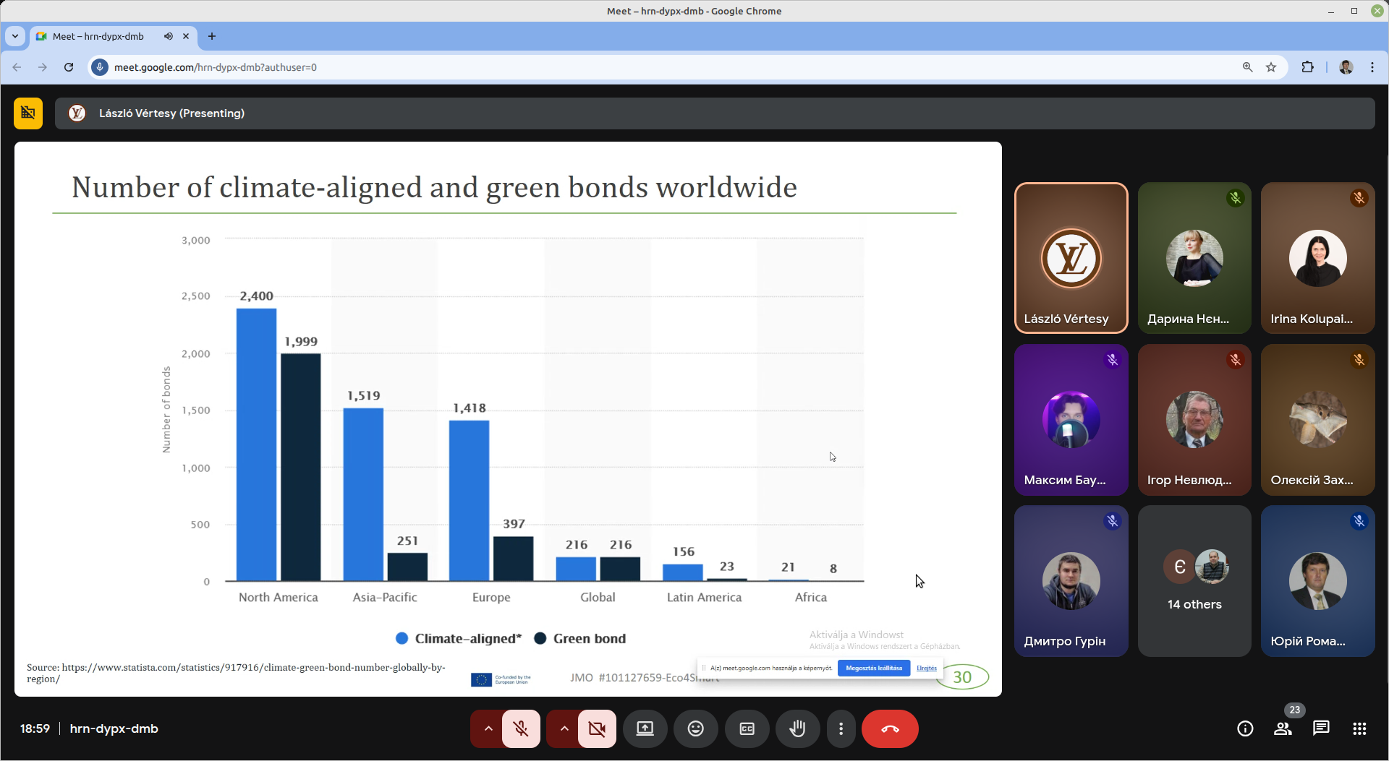
Task: Click the Elrejtés link
Action: [x=926, y=668]
